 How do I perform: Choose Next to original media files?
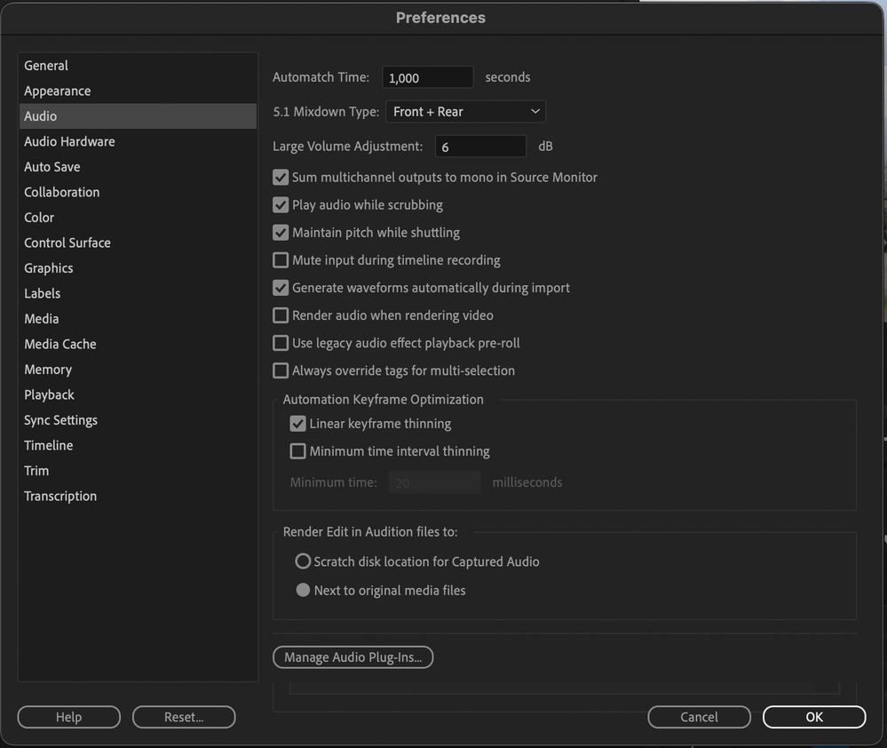(303, 590)
